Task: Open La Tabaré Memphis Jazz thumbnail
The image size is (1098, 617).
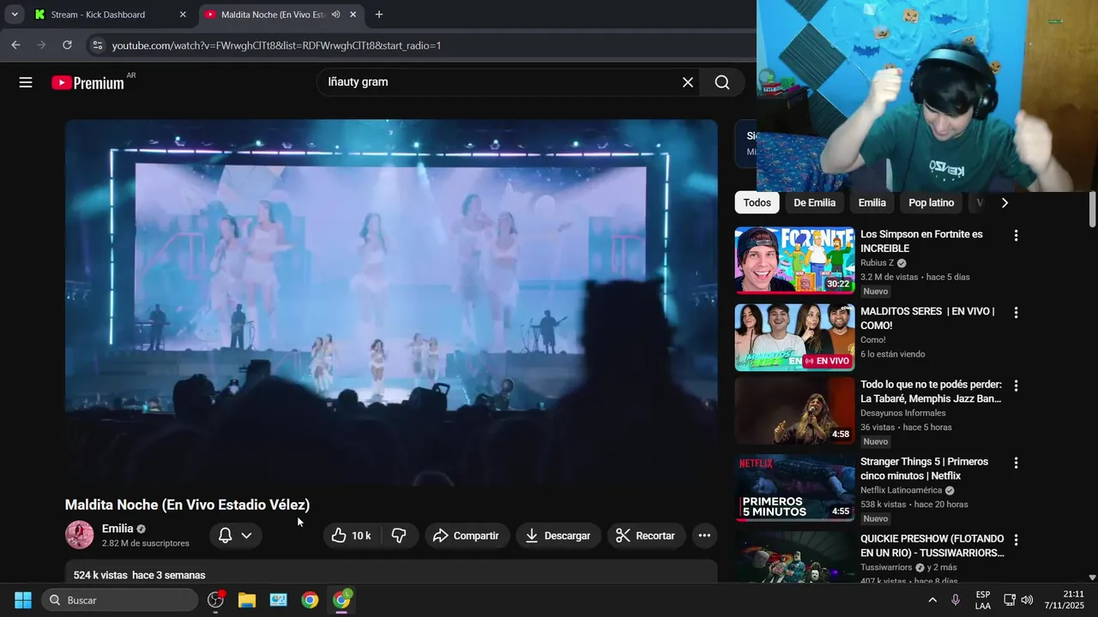Action: (794, 410)
